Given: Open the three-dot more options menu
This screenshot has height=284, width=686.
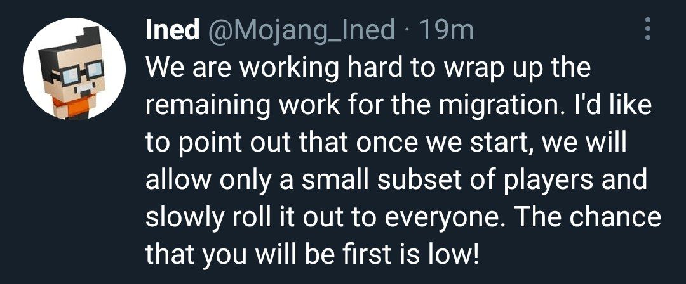Looking at the screenshot, I should click(647, 29).
